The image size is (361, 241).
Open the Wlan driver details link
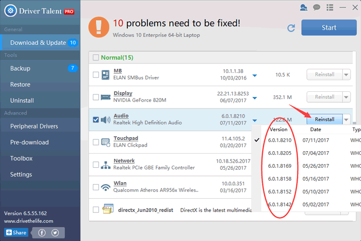120,183
